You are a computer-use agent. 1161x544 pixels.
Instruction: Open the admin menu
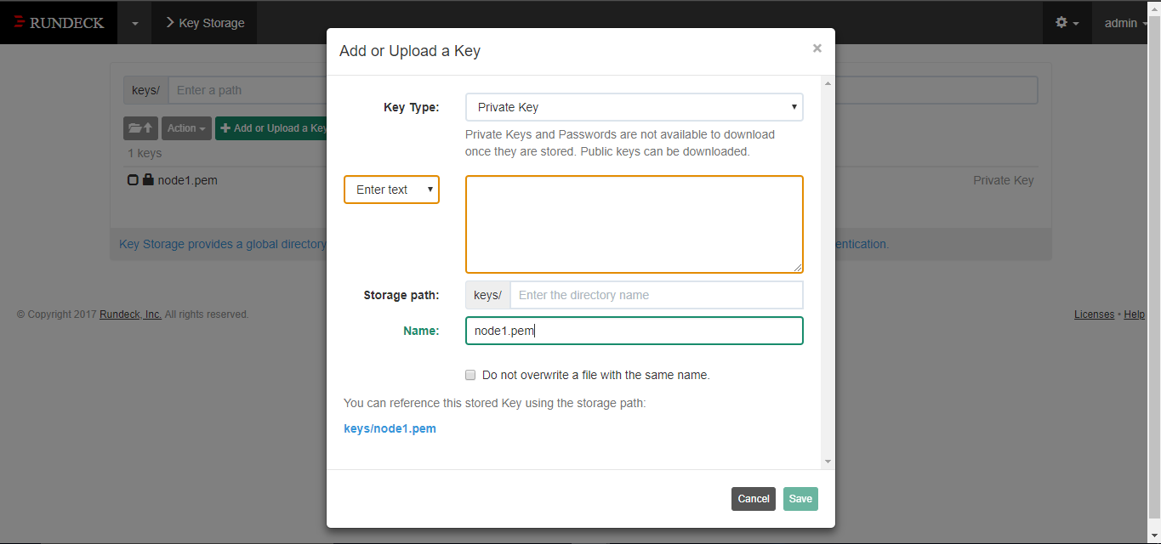(x=1121, y=23)
